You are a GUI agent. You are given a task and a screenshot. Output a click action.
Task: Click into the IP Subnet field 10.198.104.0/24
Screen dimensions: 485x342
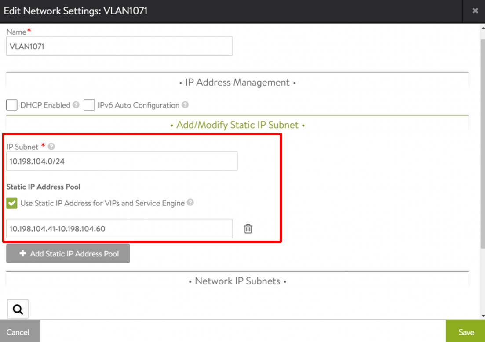[122, 161]
